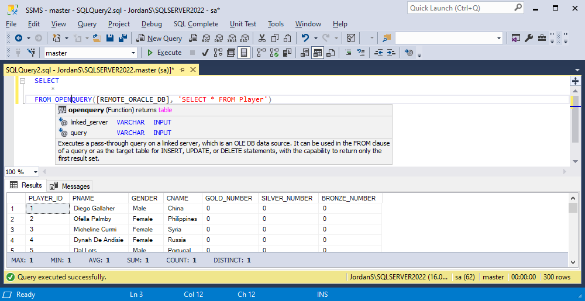
Task: Open a new MDX query
Action: 205,38
